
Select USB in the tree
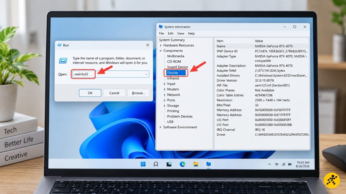(170, 122)
